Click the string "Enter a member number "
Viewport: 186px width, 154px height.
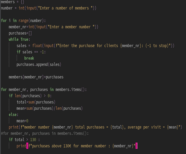(x=71, y=27)
